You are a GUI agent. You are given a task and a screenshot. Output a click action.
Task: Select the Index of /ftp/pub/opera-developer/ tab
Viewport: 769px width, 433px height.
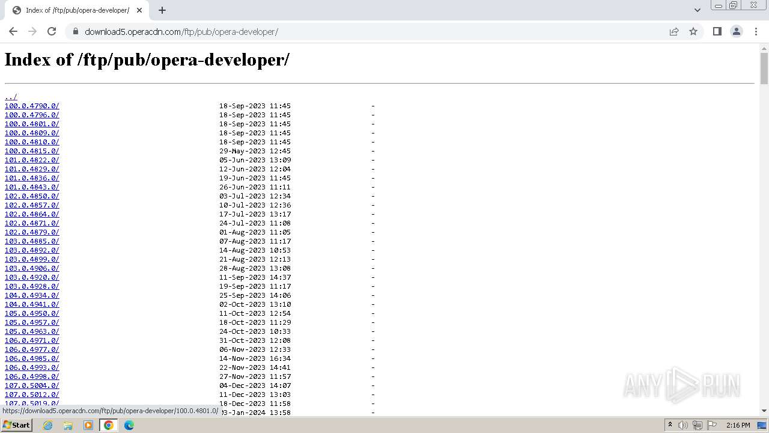77,10
